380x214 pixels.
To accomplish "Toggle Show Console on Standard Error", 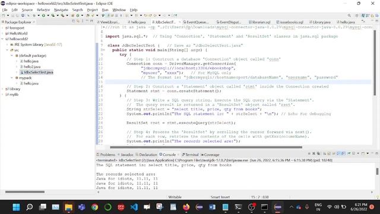I will pyautogui.click(x=343, y=153).
